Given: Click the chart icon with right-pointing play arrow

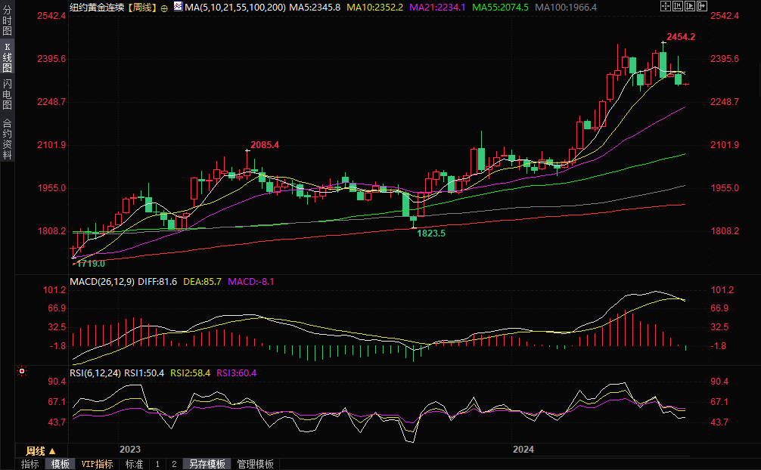Looking at the screenshot, I should coord(688,7).
